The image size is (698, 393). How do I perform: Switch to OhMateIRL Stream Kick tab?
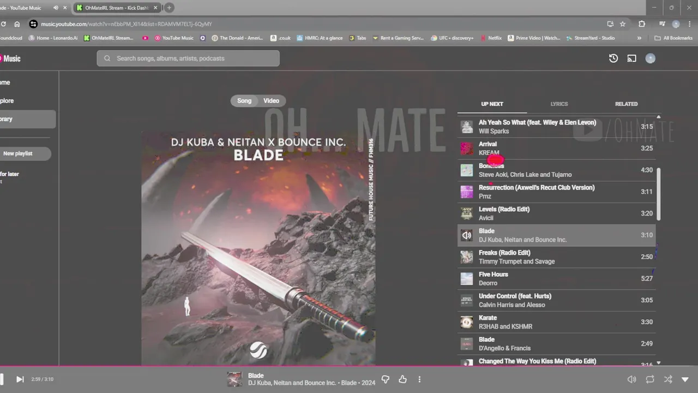(x=116, y=8)
